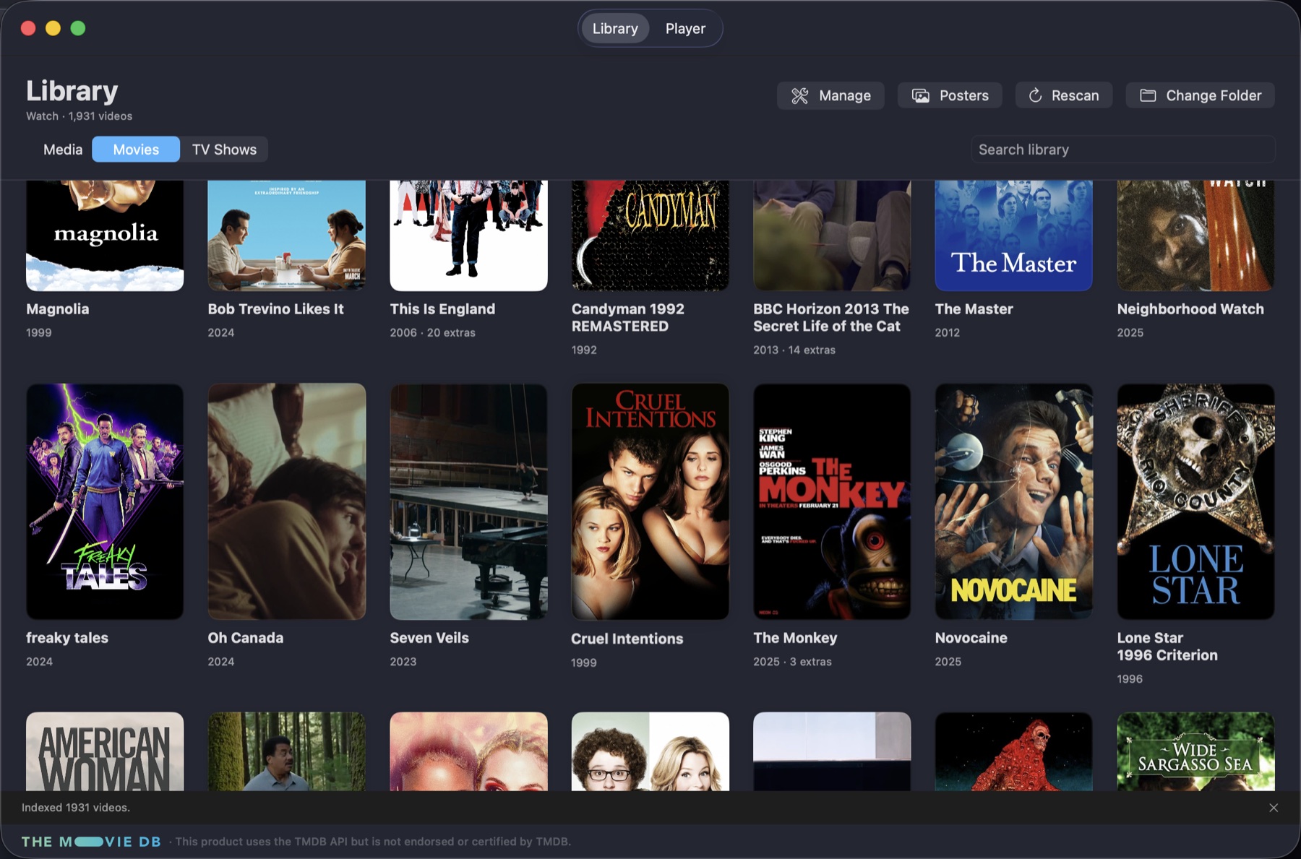Select the Wide Sargasso Sea poster
This screenshot has height=859, width=1301.
(x=1196, y=751)
